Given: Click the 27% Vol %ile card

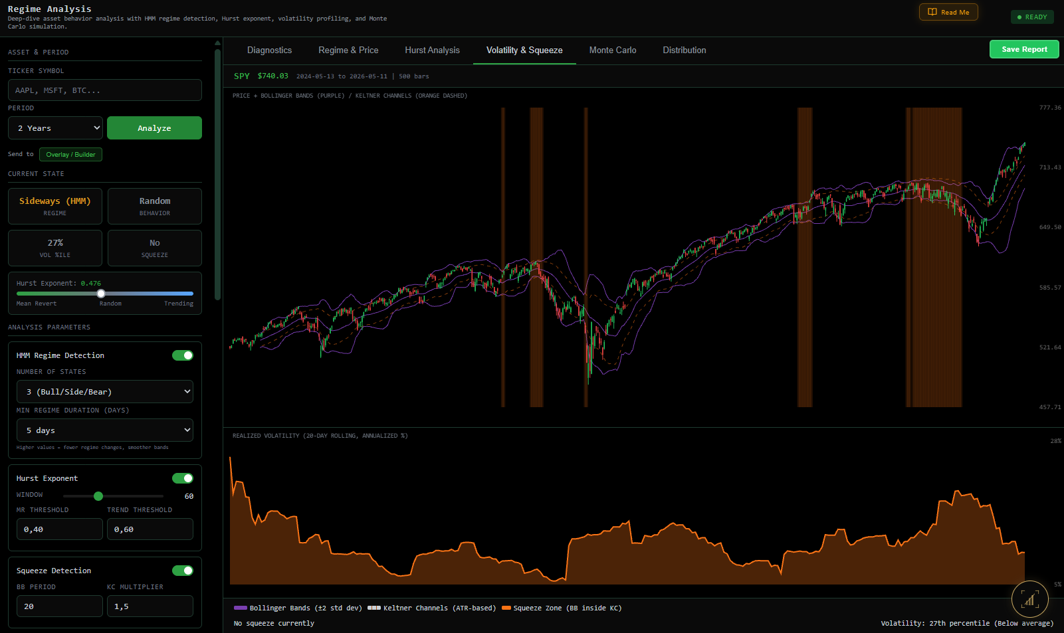Looking at the screenshot, I should coord(55,248).
